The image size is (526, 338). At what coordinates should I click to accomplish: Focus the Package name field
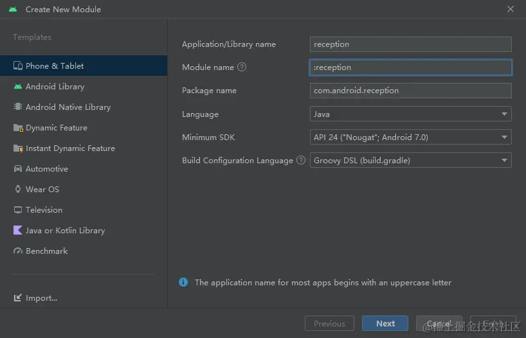click(411, 91)
